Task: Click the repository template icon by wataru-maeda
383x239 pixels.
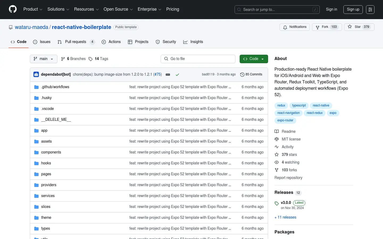Action: [x=11, y=27]
